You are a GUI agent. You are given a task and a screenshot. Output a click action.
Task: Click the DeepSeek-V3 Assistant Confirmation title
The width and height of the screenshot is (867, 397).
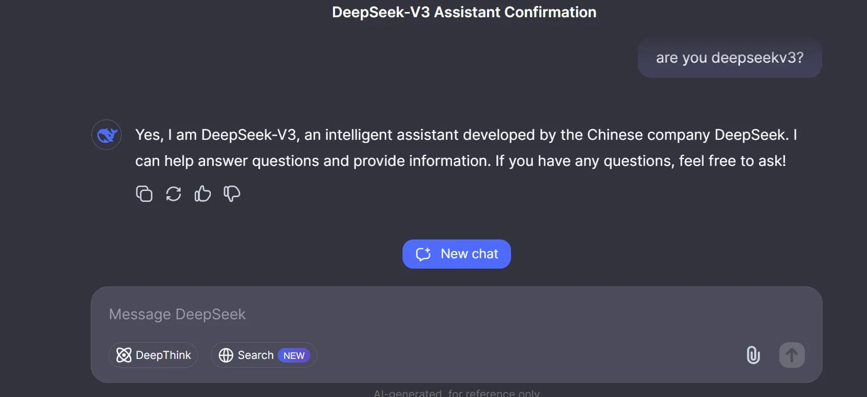(x=464, y=11)
